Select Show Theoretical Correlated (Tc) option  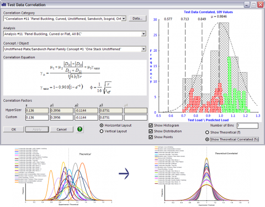(x=207, y=139)
